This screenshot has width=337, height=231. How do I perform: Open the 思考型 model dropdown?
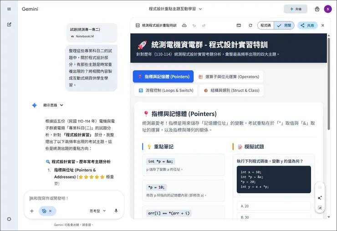pyautogui.click(x=97, y=211)
